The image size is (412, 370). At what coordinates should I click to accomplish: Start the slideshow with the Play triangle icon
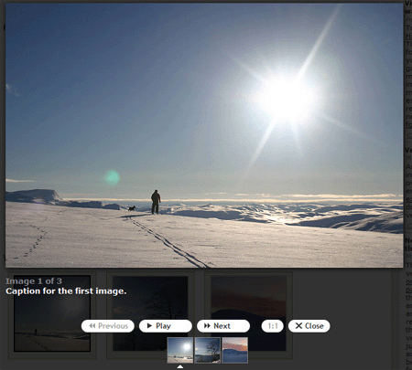pos(149,326)
